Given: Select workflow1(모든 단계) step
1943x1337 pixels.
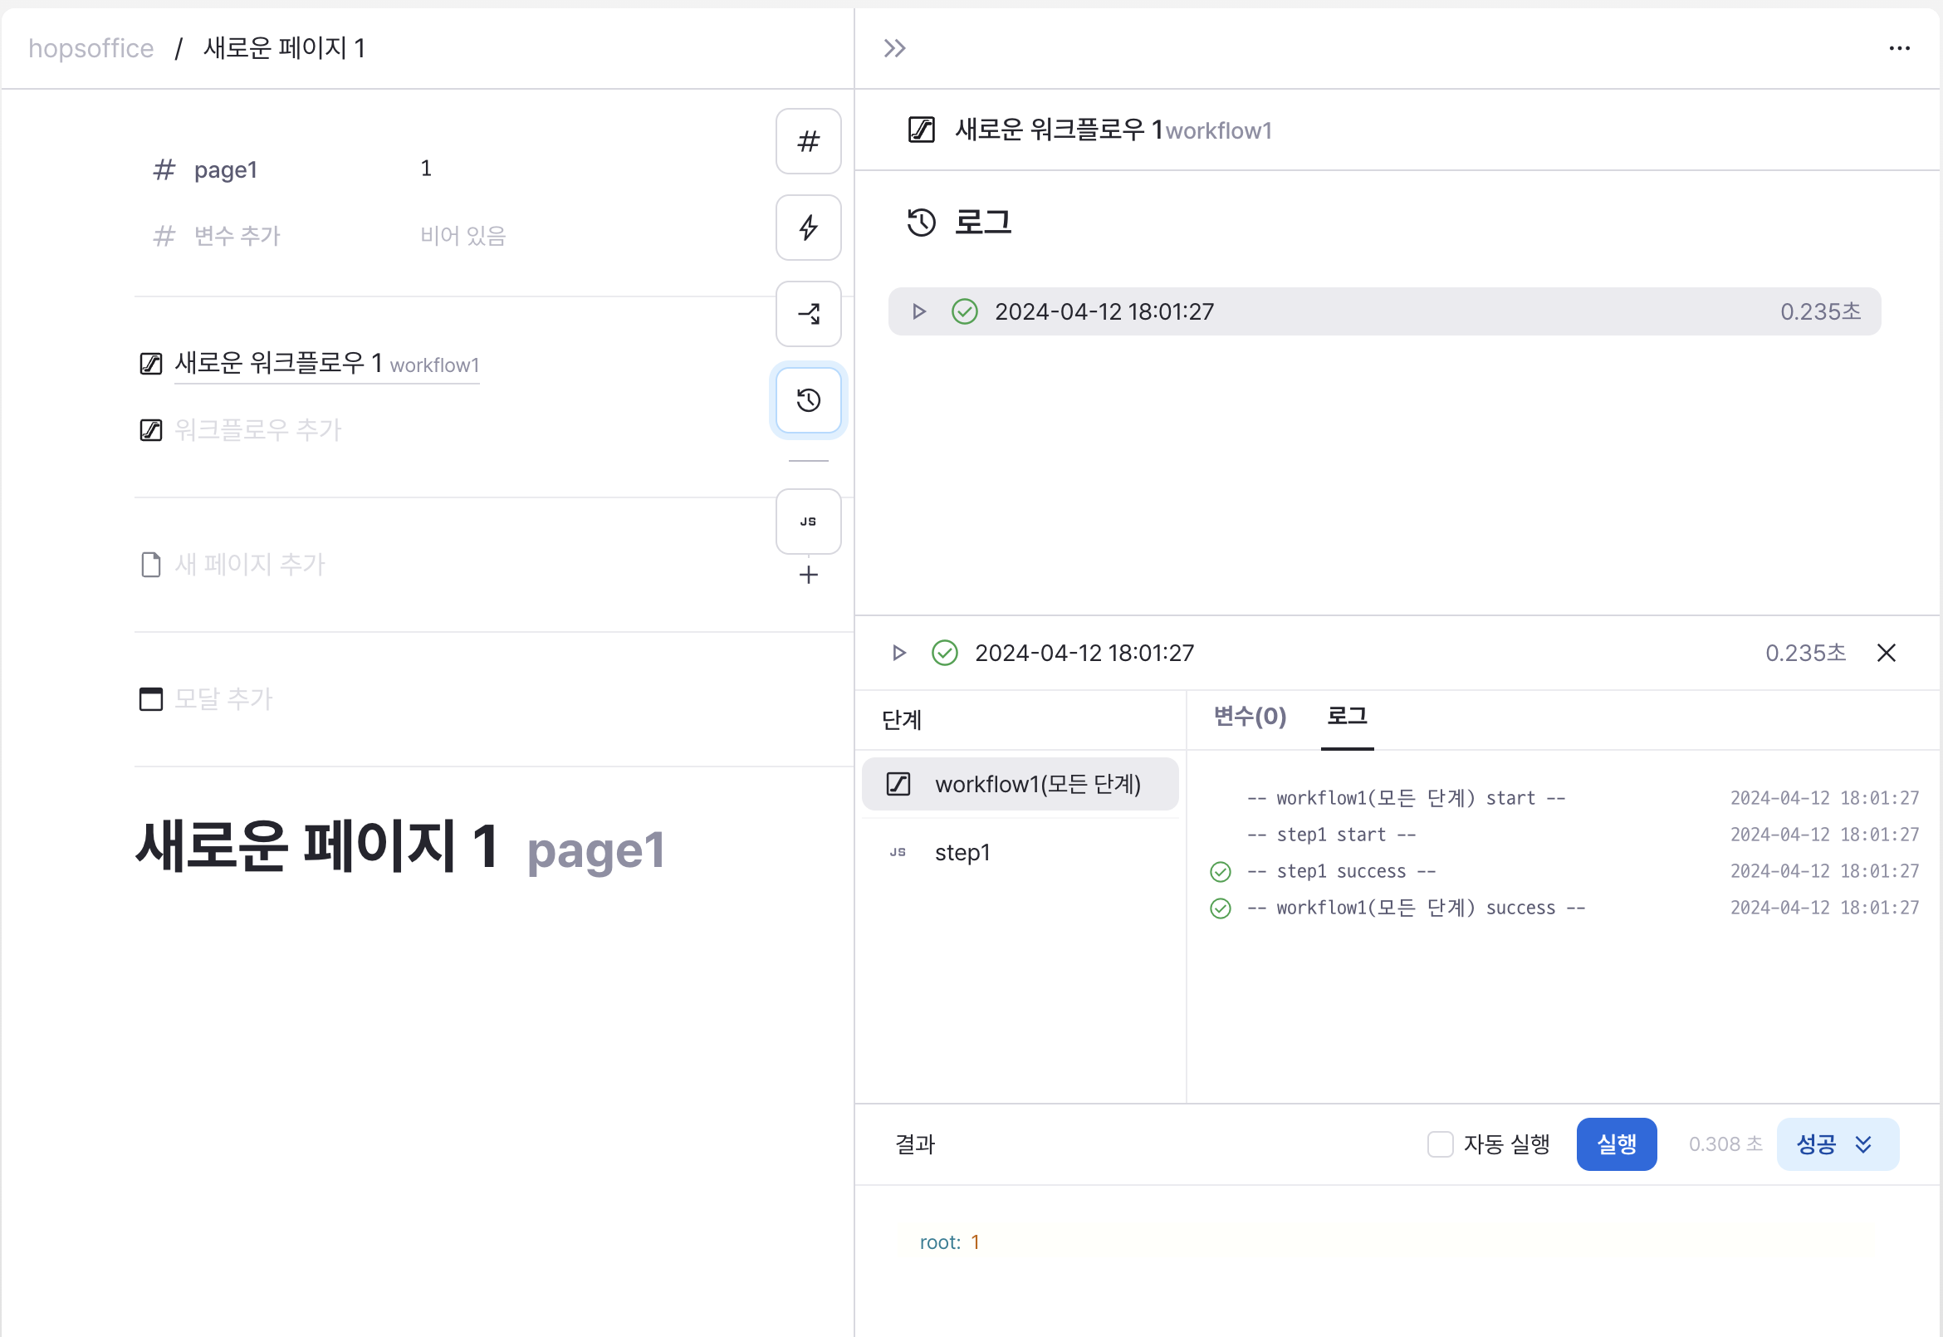Looking at the screenshot, I should [1020, 784].
